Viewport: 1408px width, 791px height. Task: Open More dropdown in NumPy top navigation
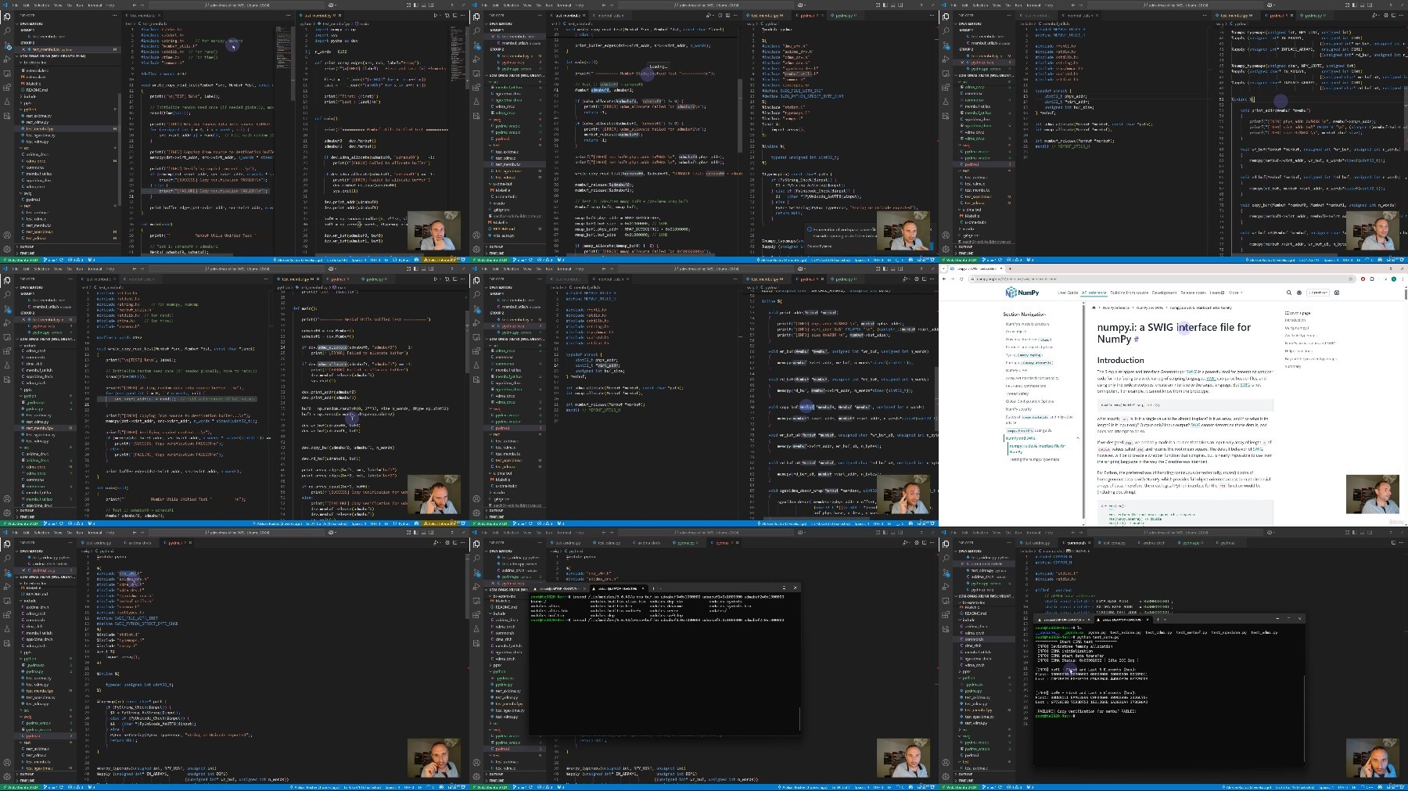(x=1234, y=293)
